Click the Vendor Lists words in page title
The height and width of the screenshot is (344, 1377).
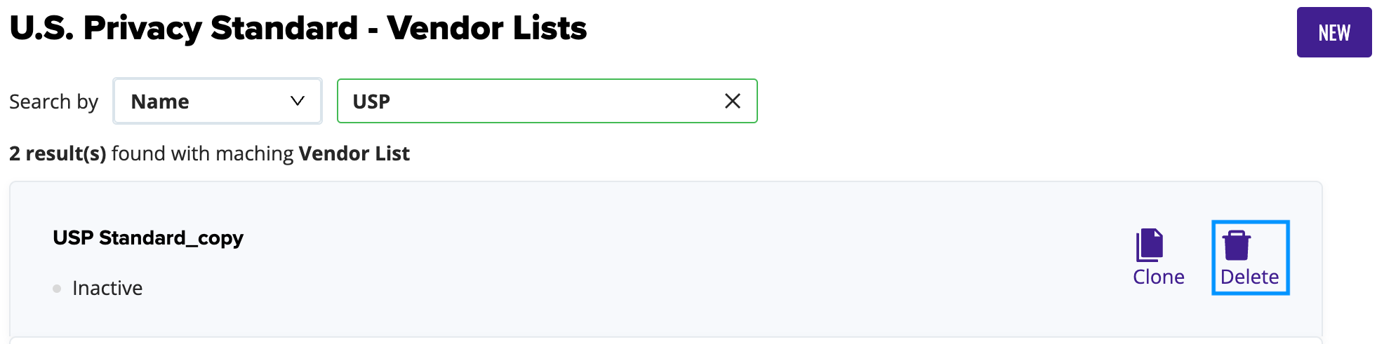pos(486,29)
